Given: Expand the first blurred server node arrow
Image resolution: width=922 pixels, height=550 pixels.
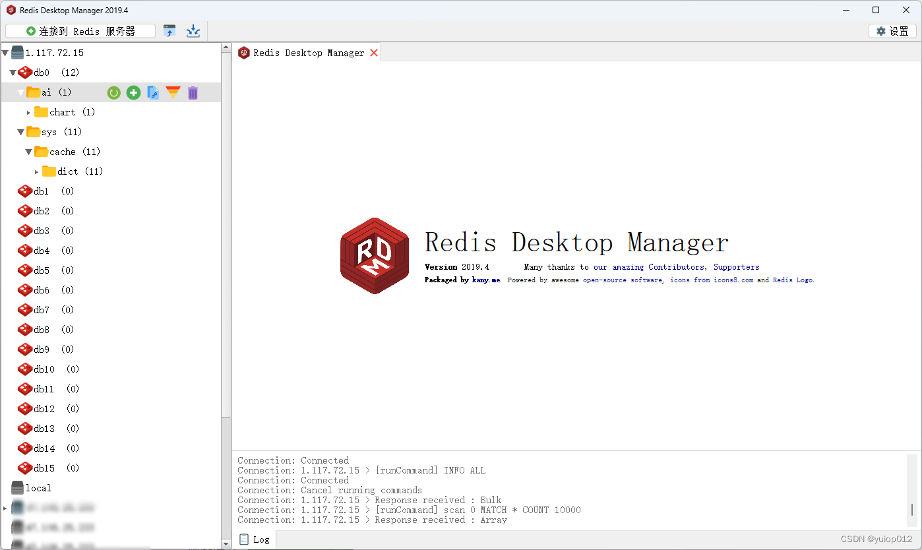Looking at the screenshot, I should tap(5, 508).
